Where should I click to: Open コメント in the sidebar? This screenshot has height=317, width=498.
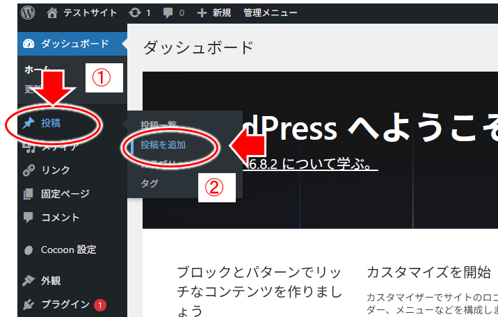(61, 218)
